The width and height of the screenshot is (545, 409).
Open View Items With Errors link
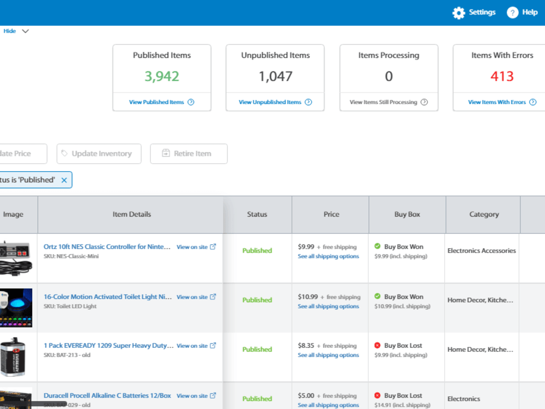pyautogui.click(x=496, y=102)
